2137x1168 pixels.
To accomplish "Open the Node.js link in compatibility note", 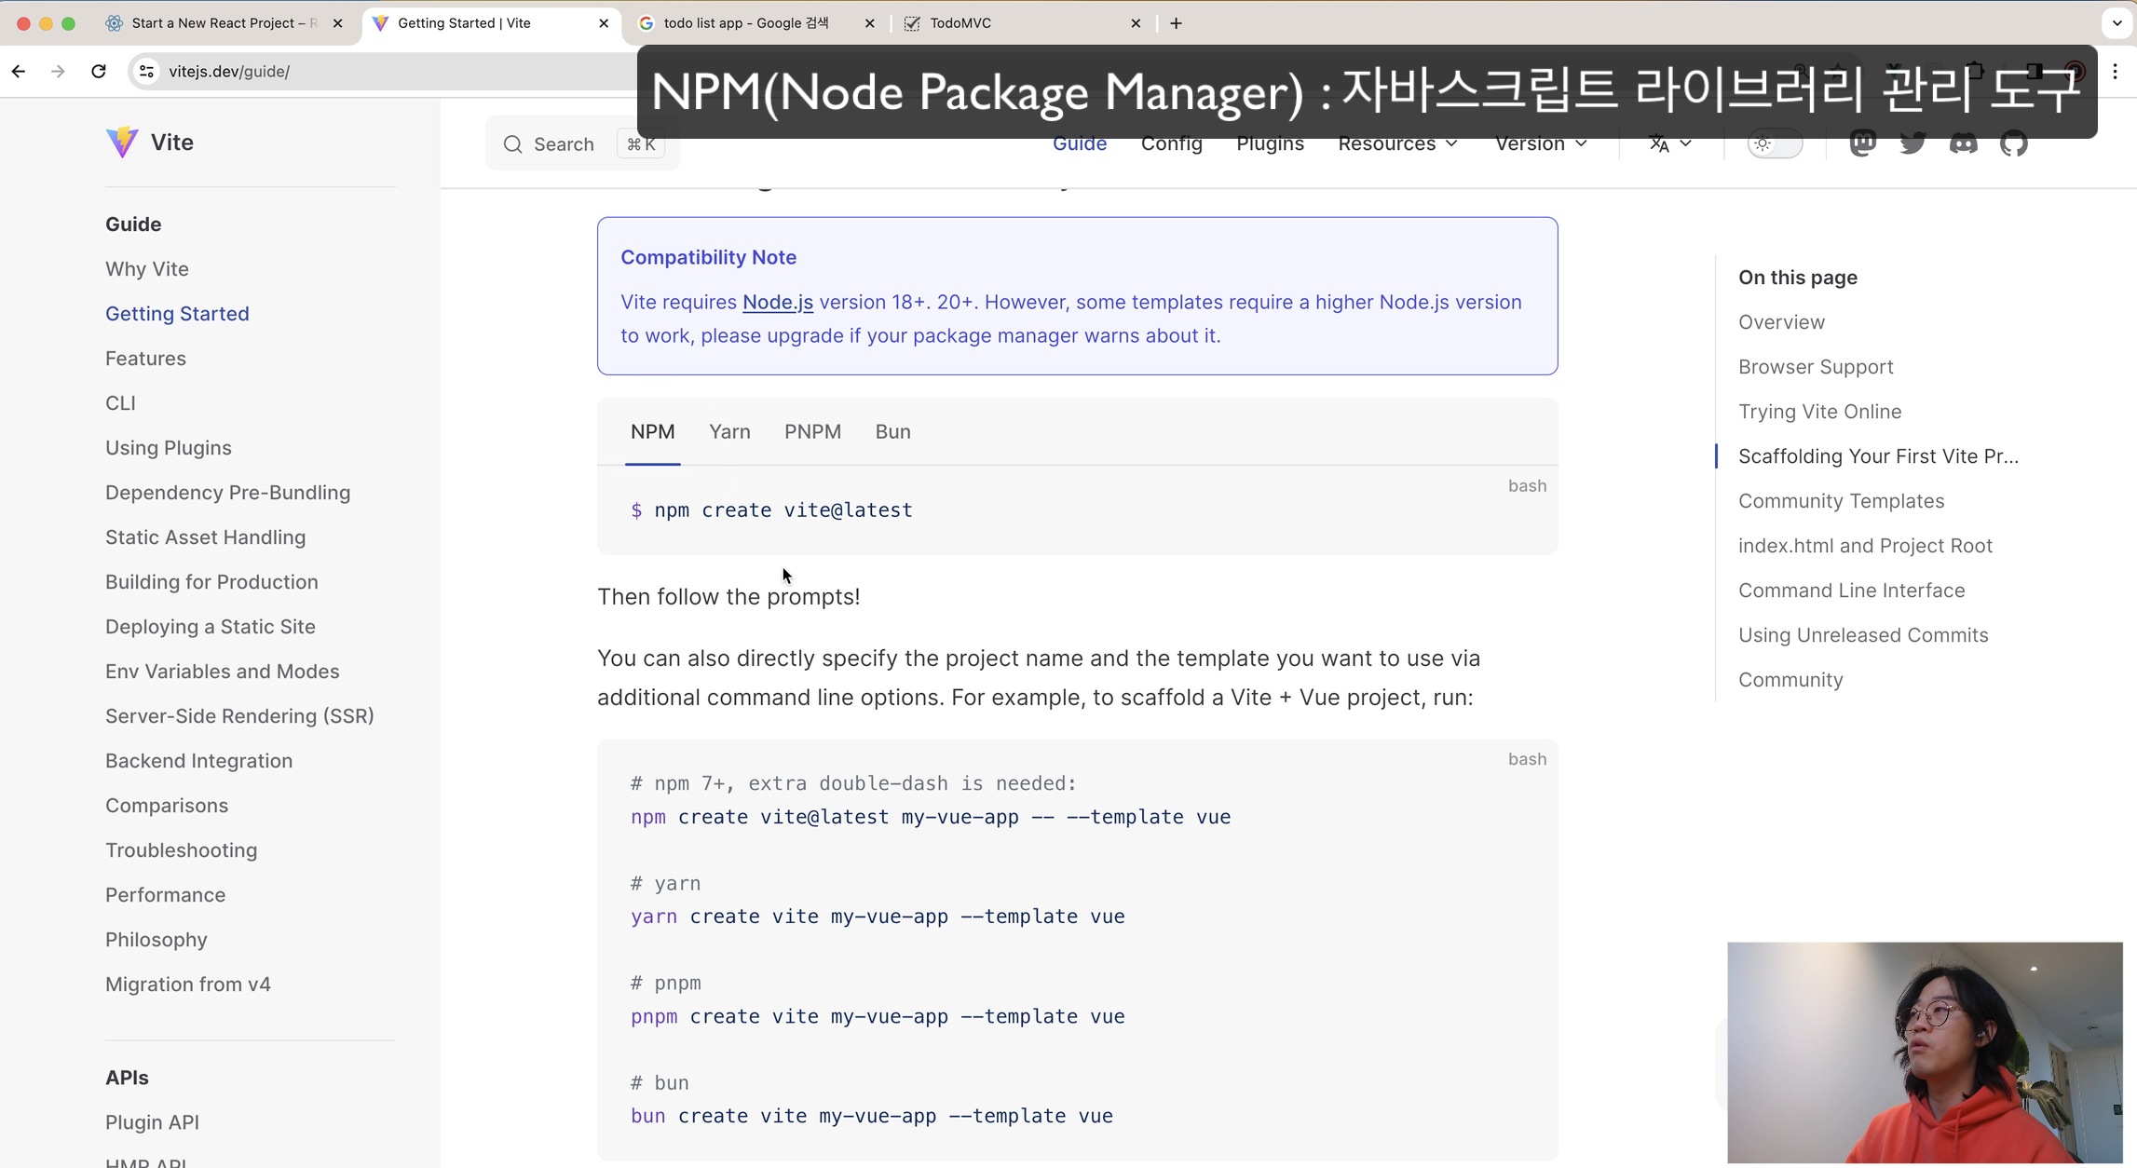I will coord(777,303).
